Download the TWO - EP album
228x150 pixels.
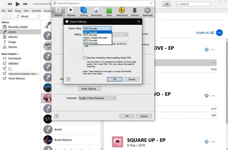click(206, 96)
